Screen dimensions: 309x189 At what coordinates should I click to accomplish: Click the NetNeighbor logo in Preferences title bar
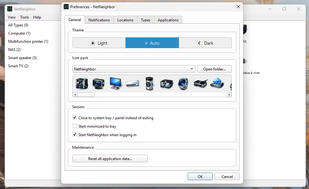pos(66,7)
